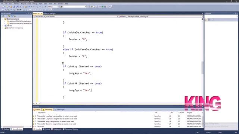Click the Cut toolbar icon

[x=20, y=7]
